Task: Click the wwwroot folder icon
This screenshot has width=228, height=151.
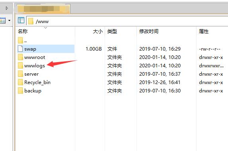Action: (20, 57)
